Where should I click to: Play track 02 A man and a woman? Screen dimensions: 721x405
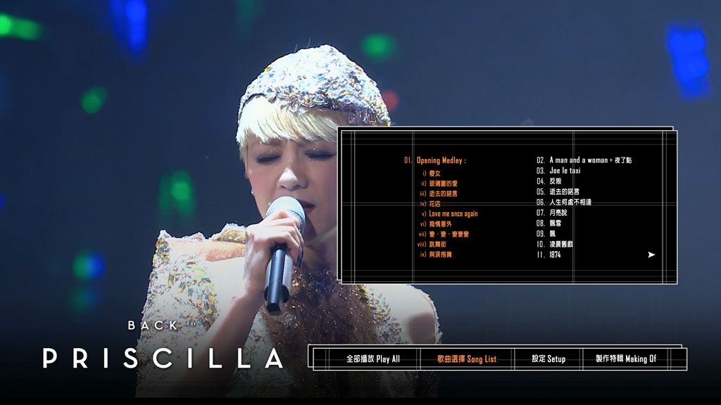pos(584,160)
